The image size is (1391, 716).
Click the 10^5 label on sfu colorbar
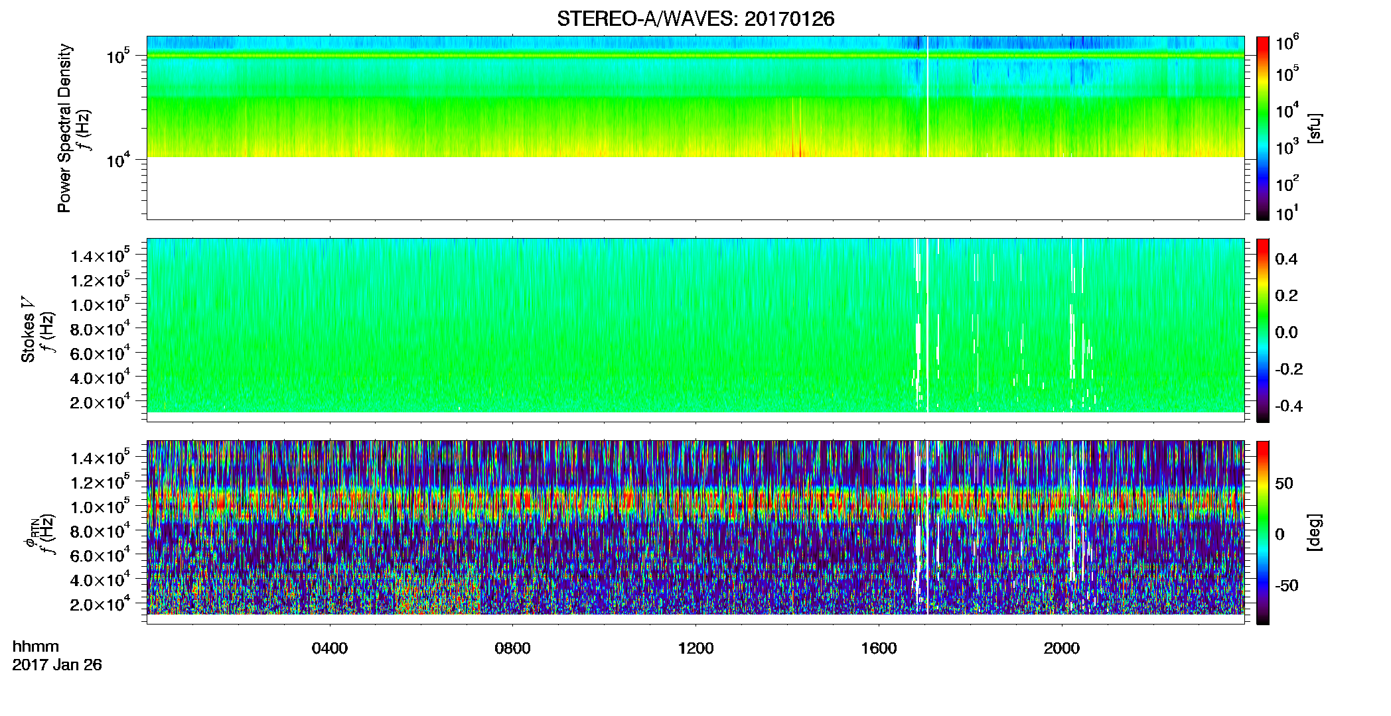pos(1287,73)
